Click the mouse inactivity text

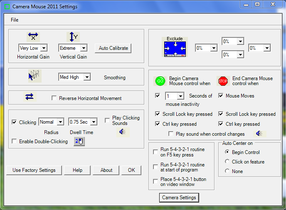(x=182, y=104)
